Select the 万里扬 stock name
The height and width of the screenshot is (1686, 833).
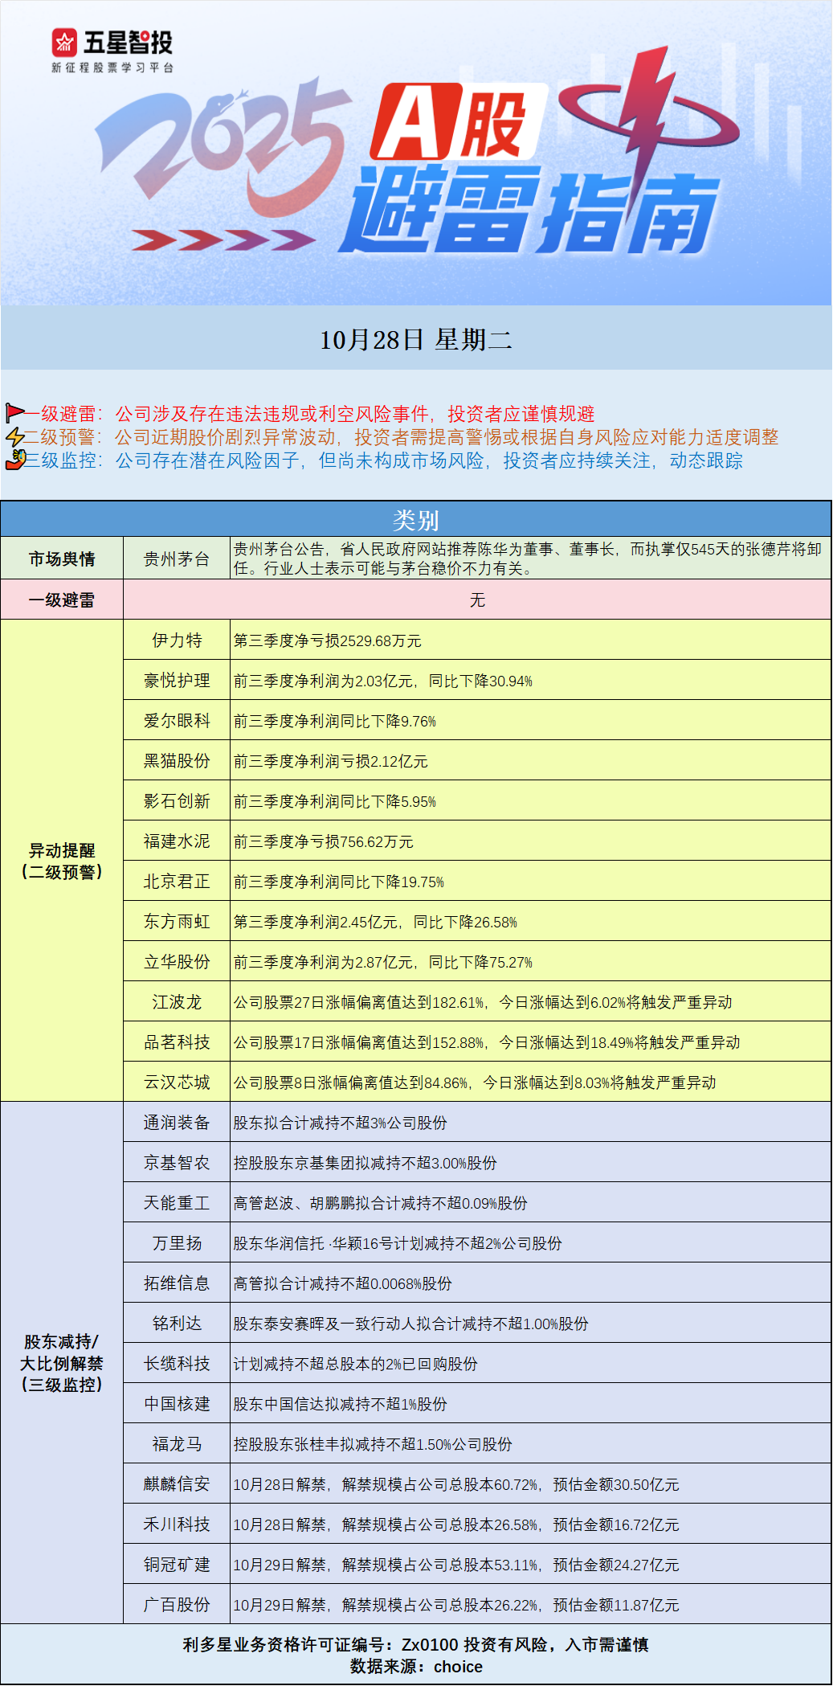tap(177, 1242)
